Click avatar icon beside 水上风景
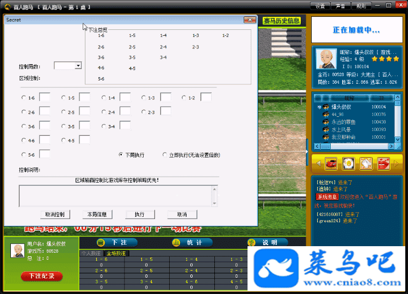 click(x=326, y=129)
